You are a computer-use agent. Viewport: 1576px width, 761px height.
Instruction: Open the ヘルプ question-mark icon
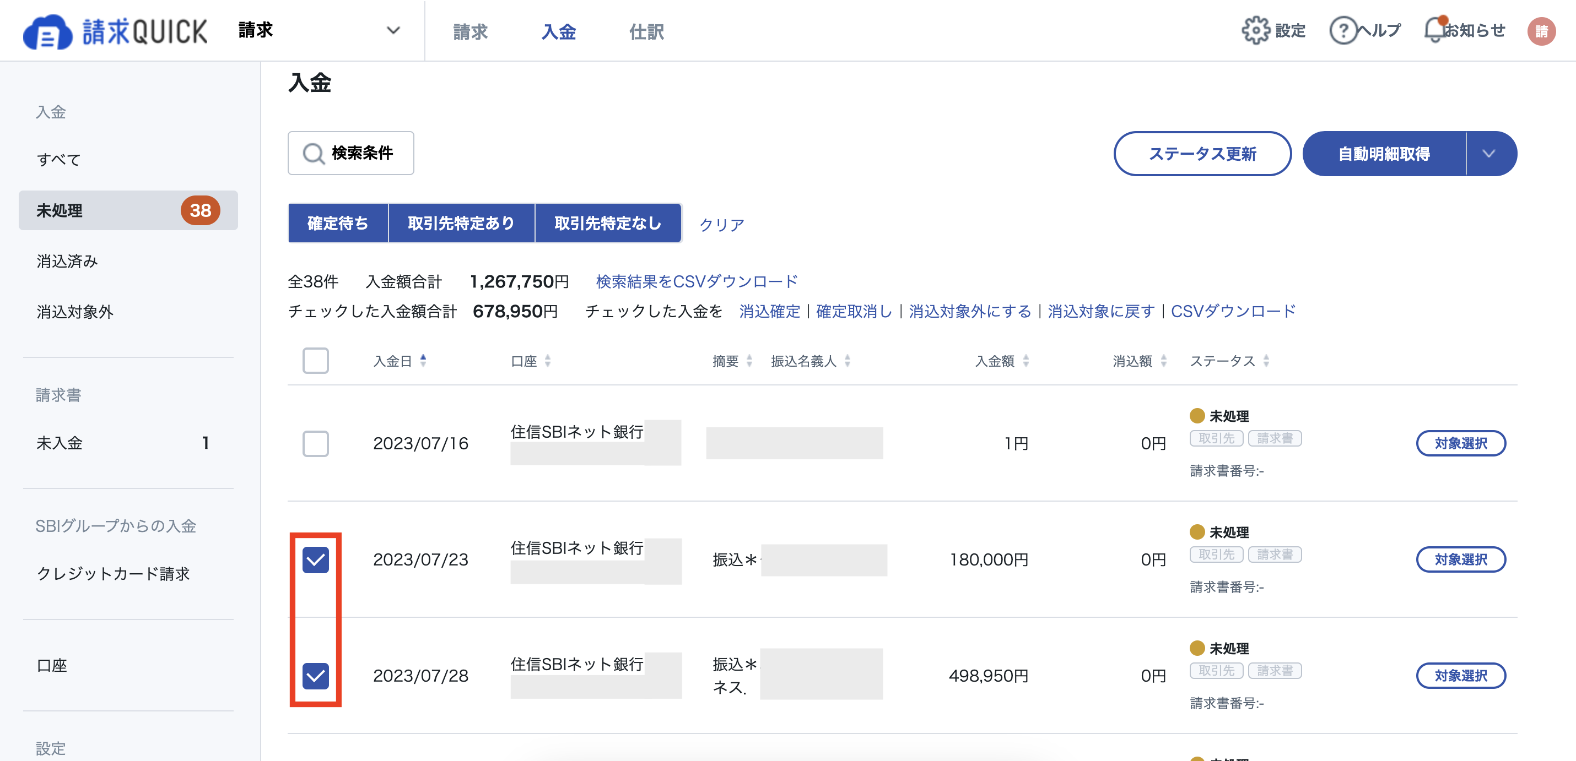point(1342,30)
